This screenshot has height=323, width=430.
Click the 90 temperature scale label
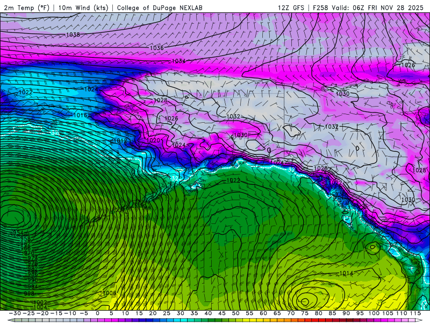pyautogui.click(x=346, y=313)
